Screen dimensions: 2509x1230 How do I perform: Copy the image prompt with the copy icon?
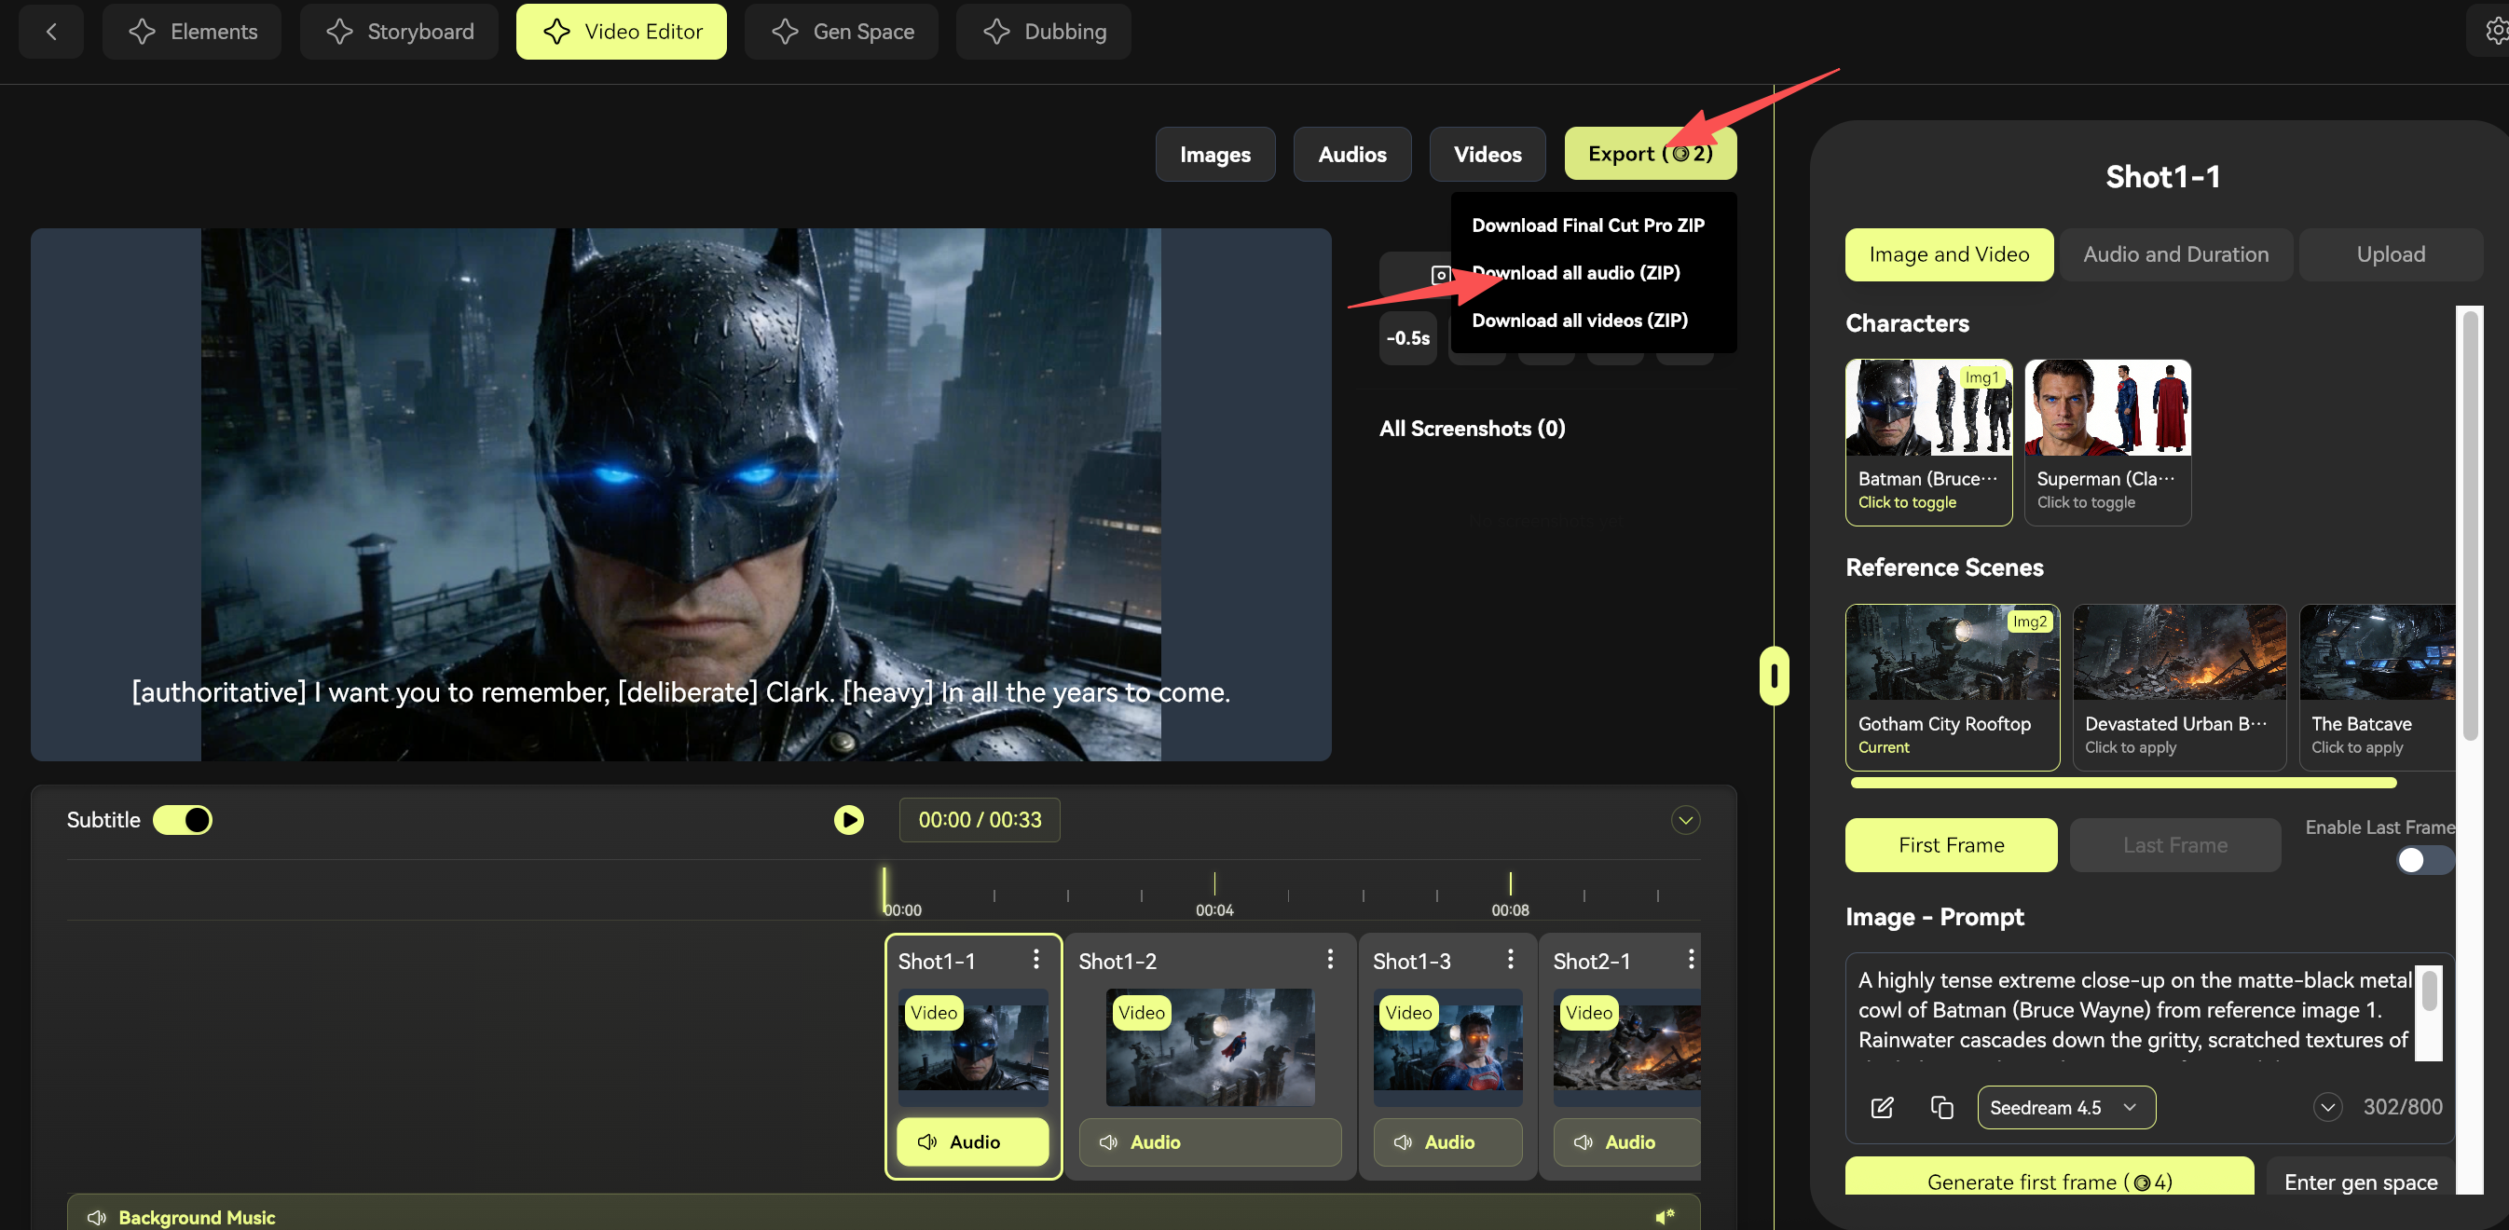click(x=1941, y=1107)
